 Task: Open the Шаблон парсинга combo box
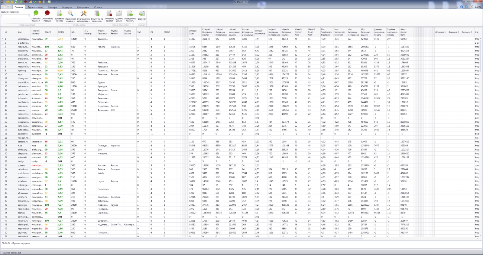point(15,16)
